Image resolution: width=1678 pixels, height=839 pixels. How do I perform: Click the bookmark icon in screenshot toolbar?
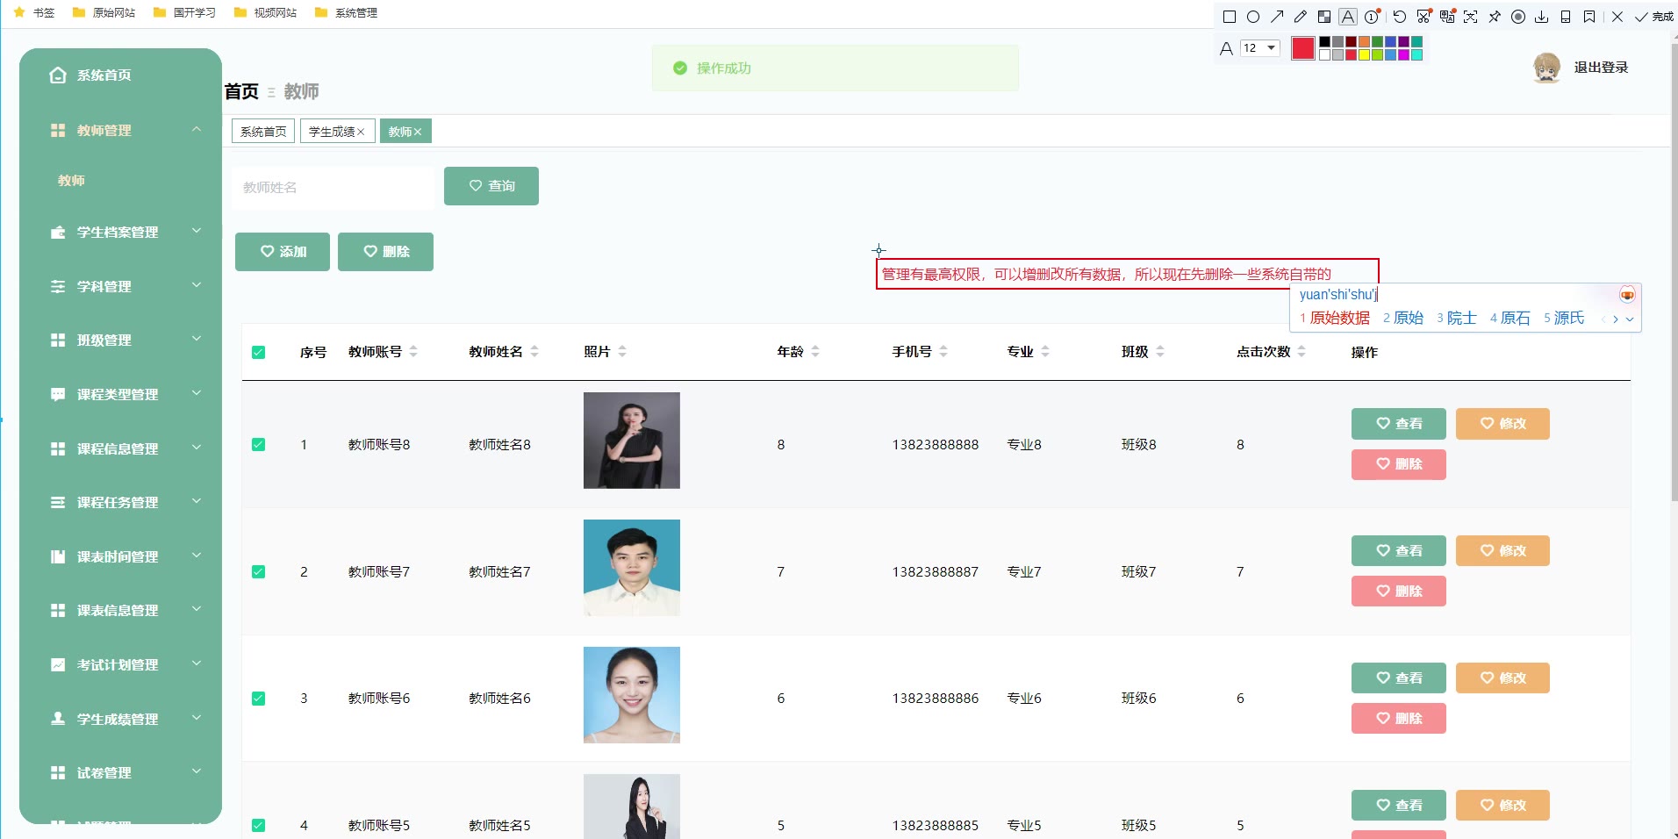coord(1589,17)
